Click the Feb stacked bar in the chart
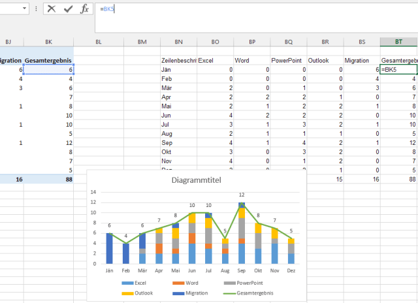Viewport: 418px width, 303px height. click(x=126, y=254)
